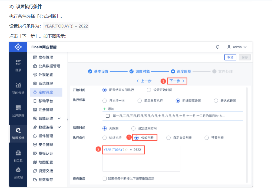Click the 地图配置 map icon

[35, 162]
